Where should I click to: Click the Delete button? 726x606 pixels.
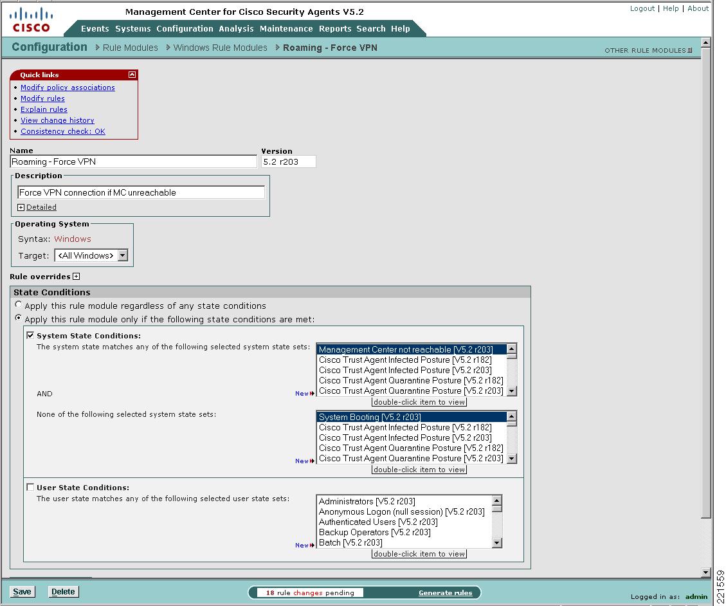(63, 592)
